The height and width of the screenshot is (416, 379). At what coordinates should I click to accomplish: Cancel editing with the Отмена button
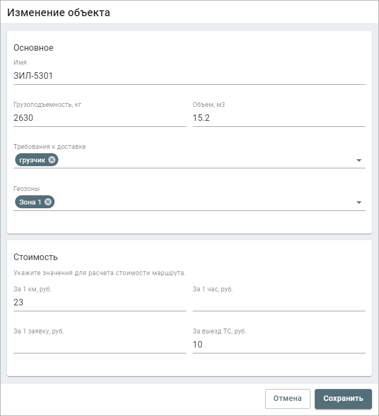tap(287, 399)
